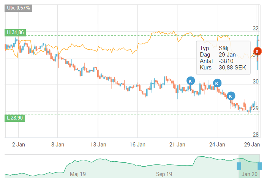Click Jan 20 in the navigator
This screenshot has height=181, width=264.
point(249,174)
